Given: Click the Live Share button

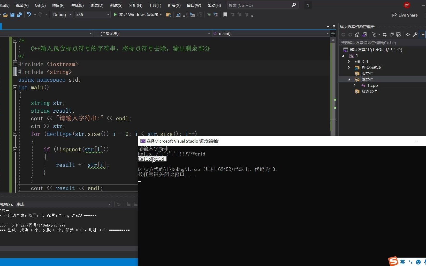Looking at the screenshot, I should tap(405, 15).
